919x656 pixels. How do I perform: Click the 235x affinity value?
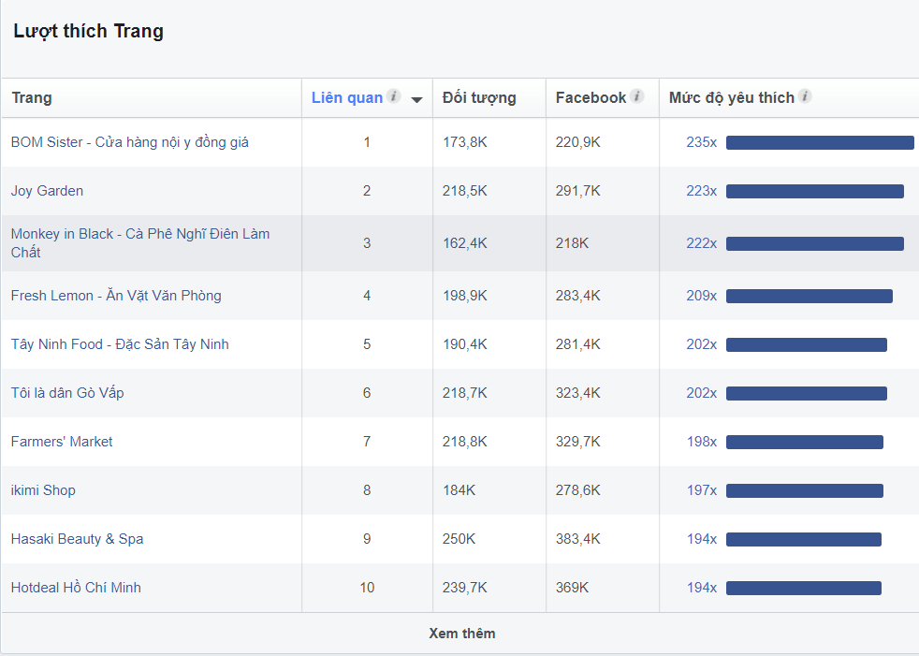tap(702, 142)
